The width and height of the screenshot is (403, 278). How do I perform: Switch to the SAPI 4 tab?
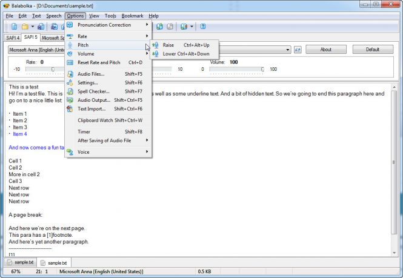(x=12, y=38)
